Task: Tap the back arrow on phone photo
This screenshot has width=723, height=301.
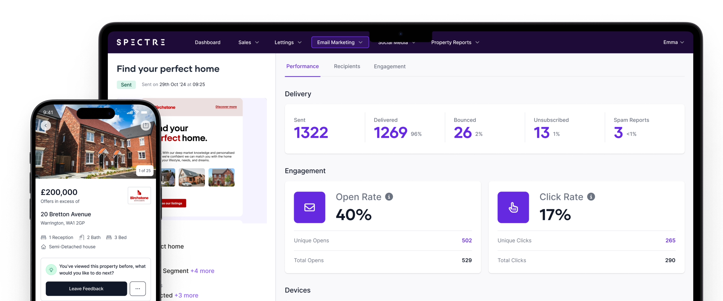Action: (46, 125)
